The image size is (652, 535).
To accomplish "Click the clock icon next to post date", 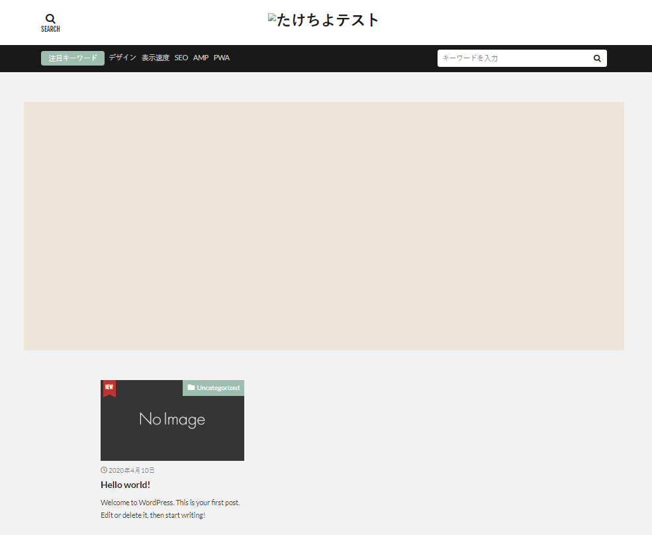I will click(x=104, y=470).
